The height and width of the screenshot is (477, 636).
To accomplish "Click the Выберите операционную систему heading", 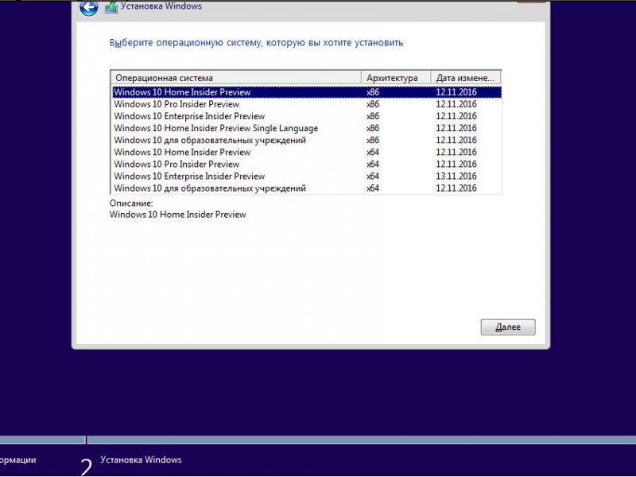I will (x=256, y=43).
